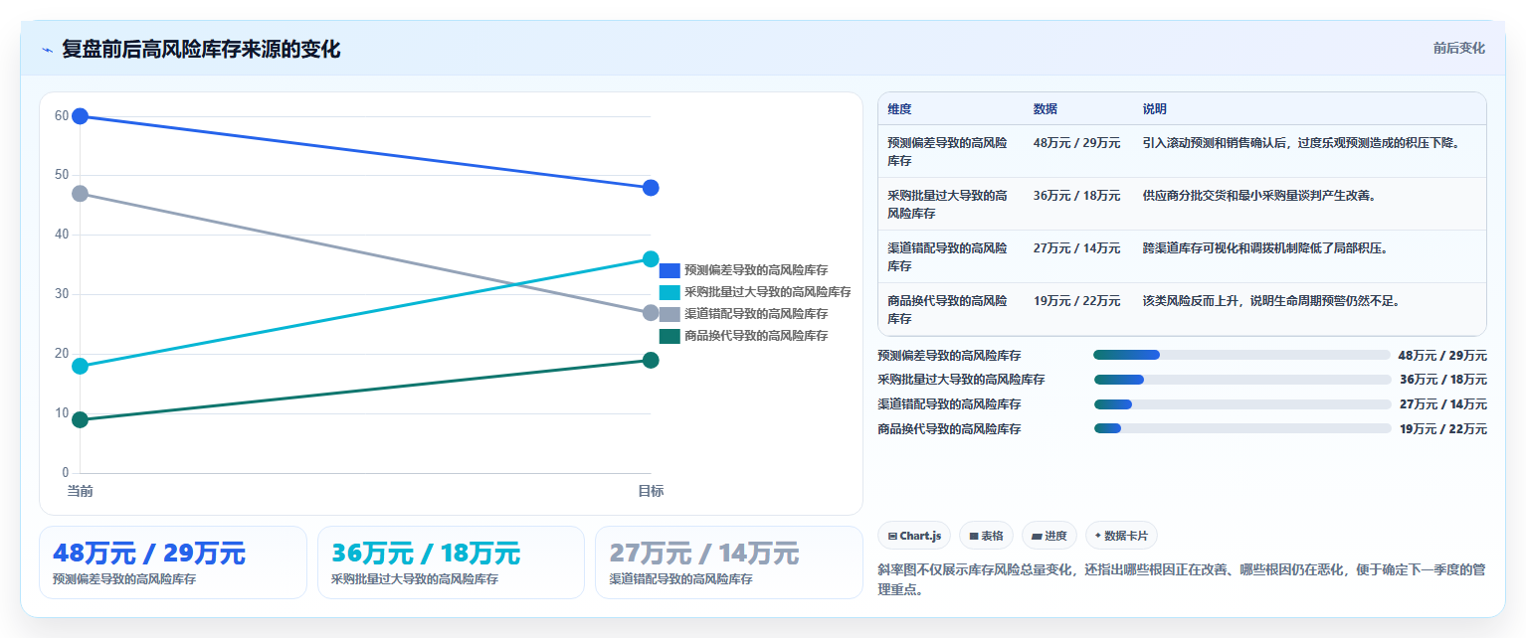Click the green data point at 9 on 当前
Image resolution: width=1526 pixels, height=638 pixels.
tap(80, 419)
